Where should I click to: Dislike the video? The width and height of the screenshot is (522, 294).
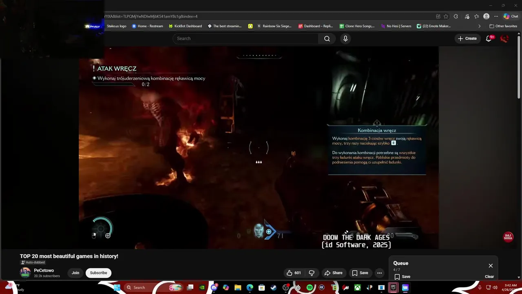tap(312, 273)
